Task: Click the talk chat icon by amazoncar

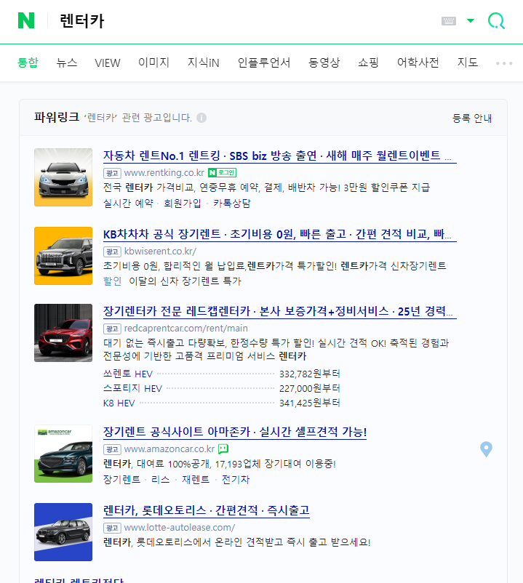Action: (223, 449)
